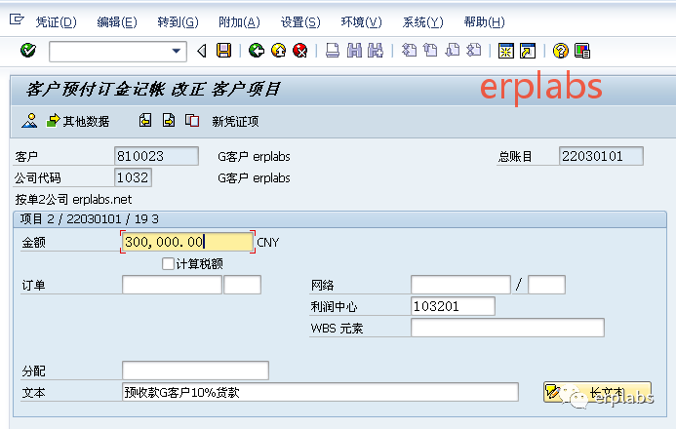Cancel with the red X icon
676x429 pixels.
point(300,51)
